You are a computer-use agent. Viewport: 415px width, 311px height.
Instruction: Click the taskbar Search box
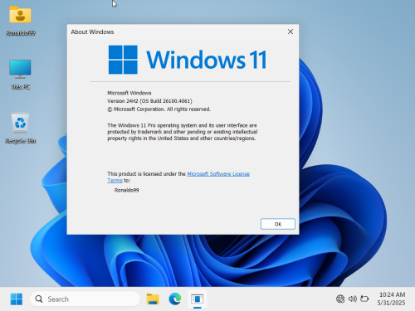click(85, 299)
